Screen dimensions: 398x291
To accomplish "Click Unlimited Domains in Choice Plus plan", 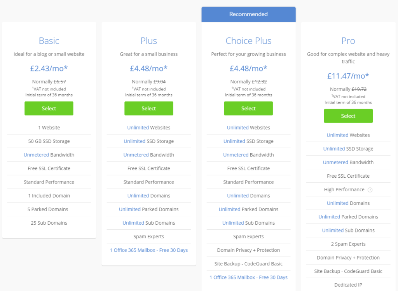I will [x=248, y=196].
